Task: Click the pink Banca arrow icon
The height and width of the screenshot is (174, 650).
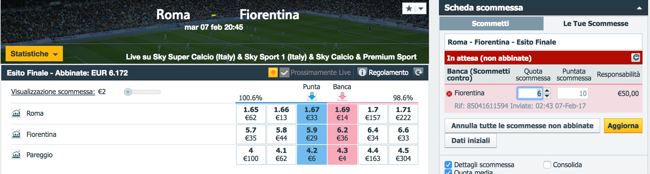Action: click(342, 96)
